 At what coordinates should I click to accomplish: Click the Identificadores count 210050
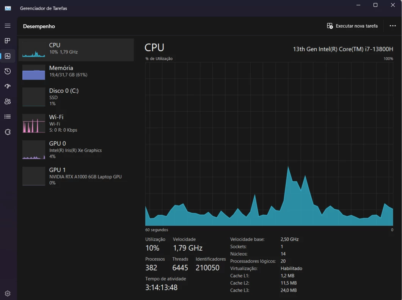coord(207,268)
